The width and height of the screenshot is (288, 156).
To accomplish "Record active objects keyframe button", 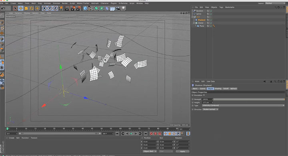I will (151, 134).
